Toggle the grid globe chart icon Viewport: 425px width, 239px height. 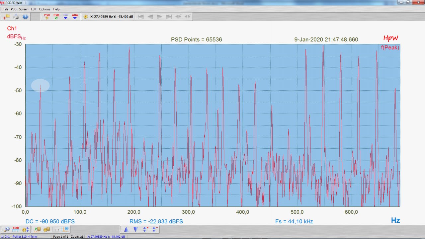[65, 229]
